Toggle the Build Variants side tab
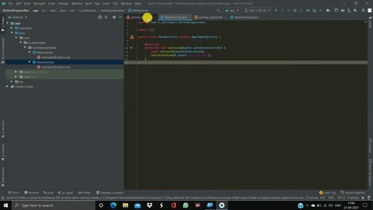Viewport: 373px width, 210px height. (3, 177)
